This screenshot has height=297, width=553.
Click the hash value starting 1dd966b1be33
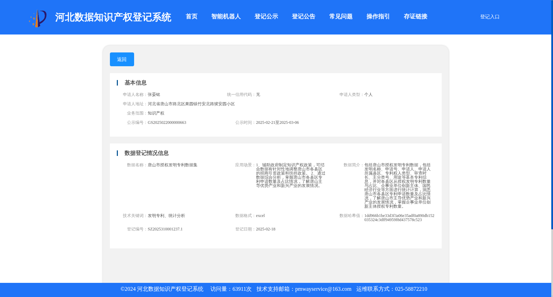[399, 218]
